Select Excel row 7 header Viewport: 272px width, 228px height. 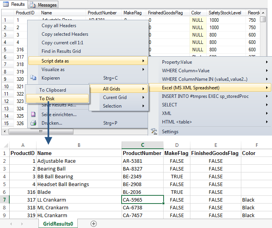coord(5,200)
